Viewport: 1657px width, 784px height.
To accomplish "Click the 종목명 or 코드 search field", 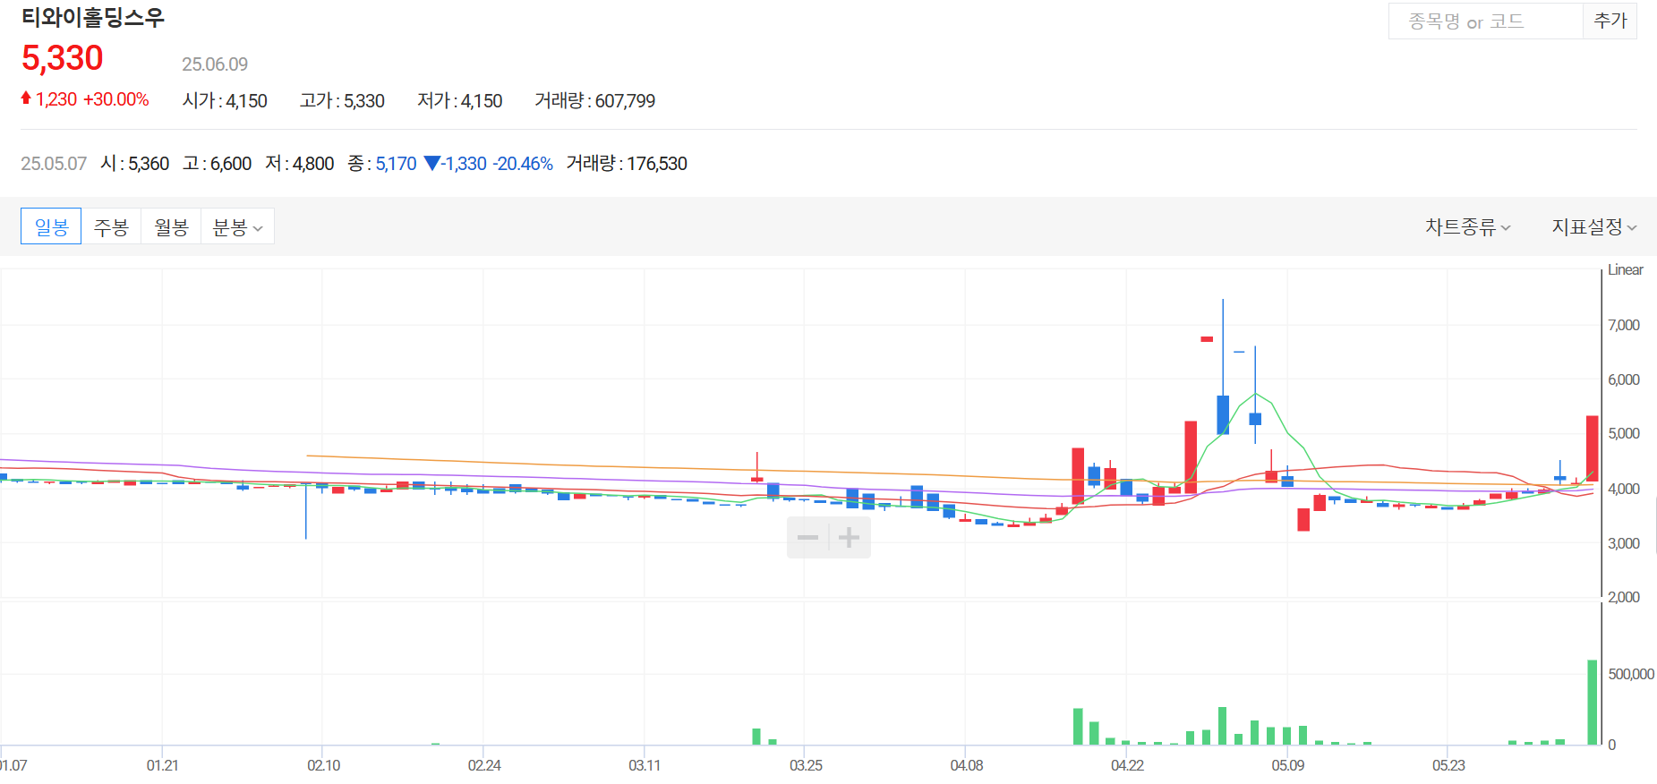I will [x=1486, y=21].
